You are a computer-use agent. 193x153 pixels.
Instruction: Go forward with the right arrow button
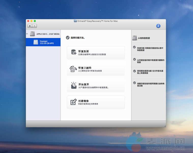[35, 26]
